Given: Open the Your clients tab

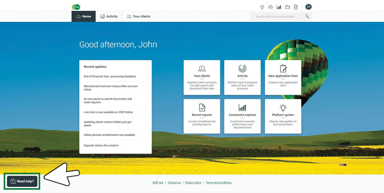Looking at the screenshot, I should [x=139, y=17].
